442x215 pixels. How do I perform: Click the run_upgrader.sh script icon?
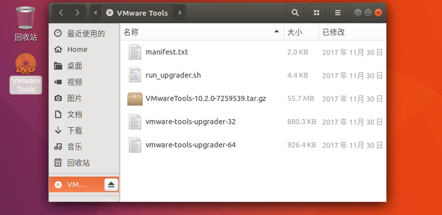click(135, 75)
